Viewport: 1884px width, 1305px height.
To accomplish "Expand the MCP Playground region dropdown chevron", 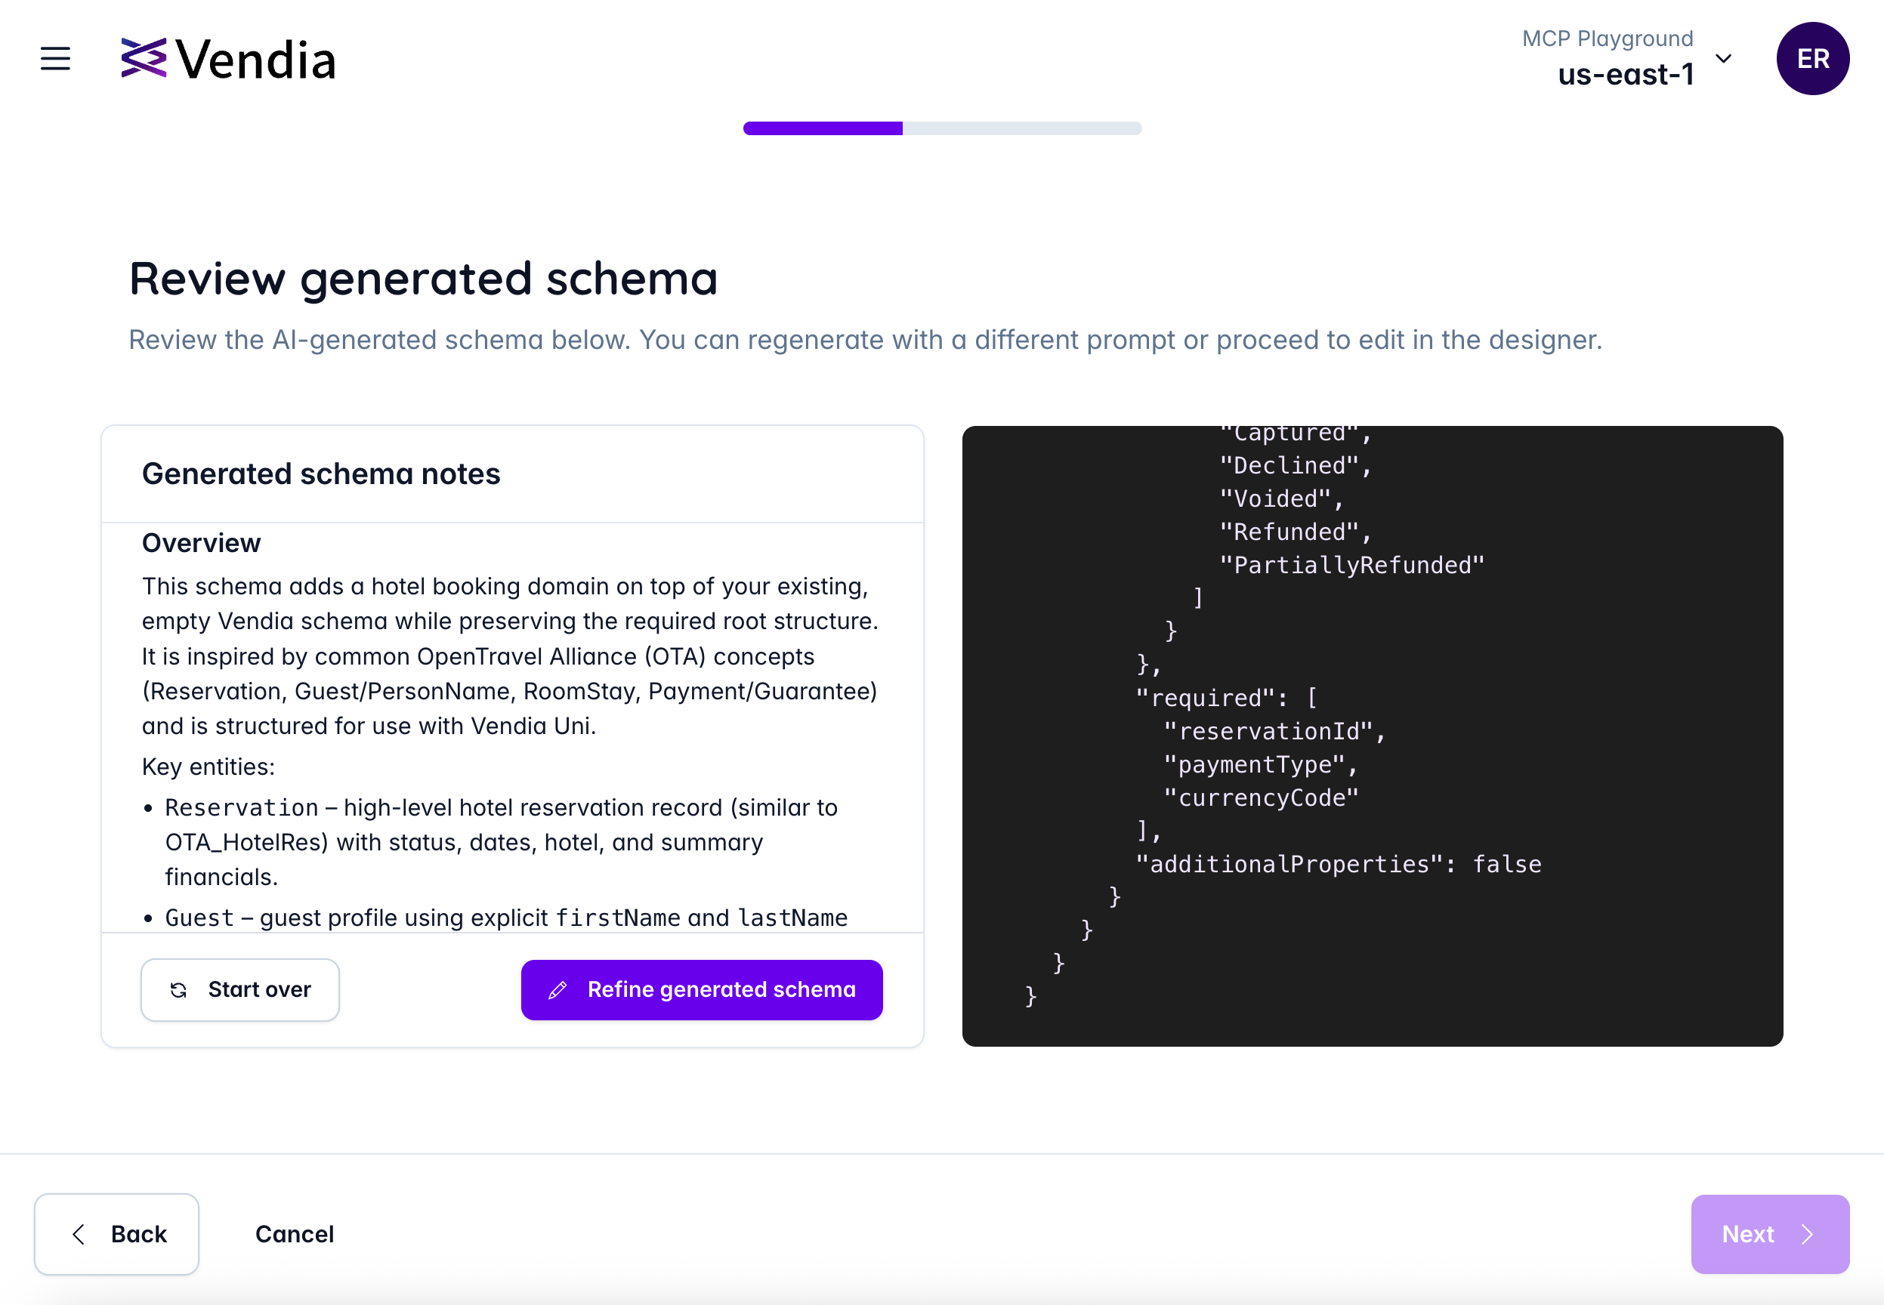I will click(1723, 59).
